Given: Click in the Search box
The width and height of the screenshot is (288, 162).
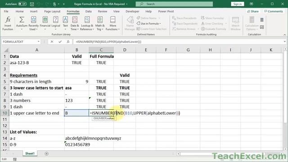Looking at the screenshot, I should point(174,4).
